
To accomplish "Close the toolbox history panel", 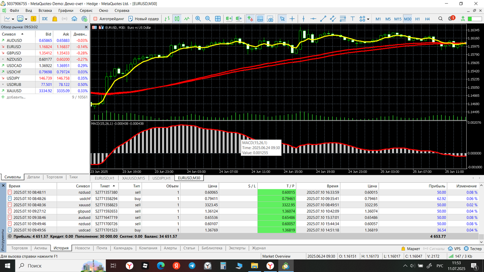I will [x=4, y=185].
